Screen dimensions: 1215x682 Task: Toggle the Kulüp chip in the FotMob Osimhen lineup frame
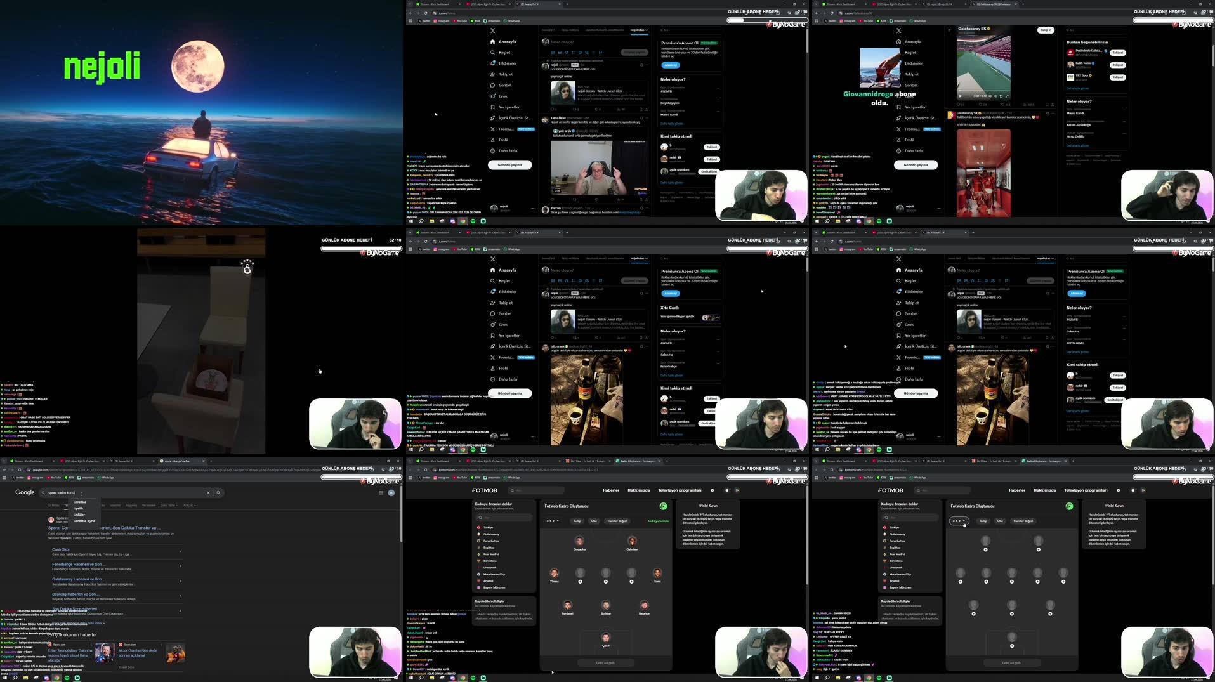(x=577, y=521)
